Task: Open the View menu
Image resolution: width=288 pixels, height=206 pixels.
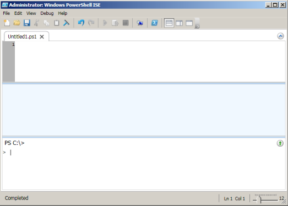Action: pos(31,13)
